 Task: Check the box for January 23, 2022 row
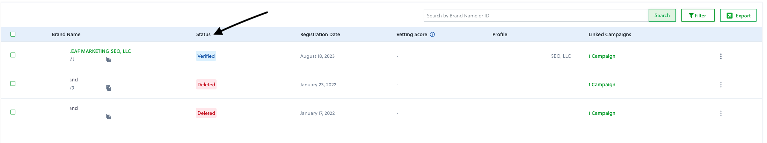click(x=13, y=84)
